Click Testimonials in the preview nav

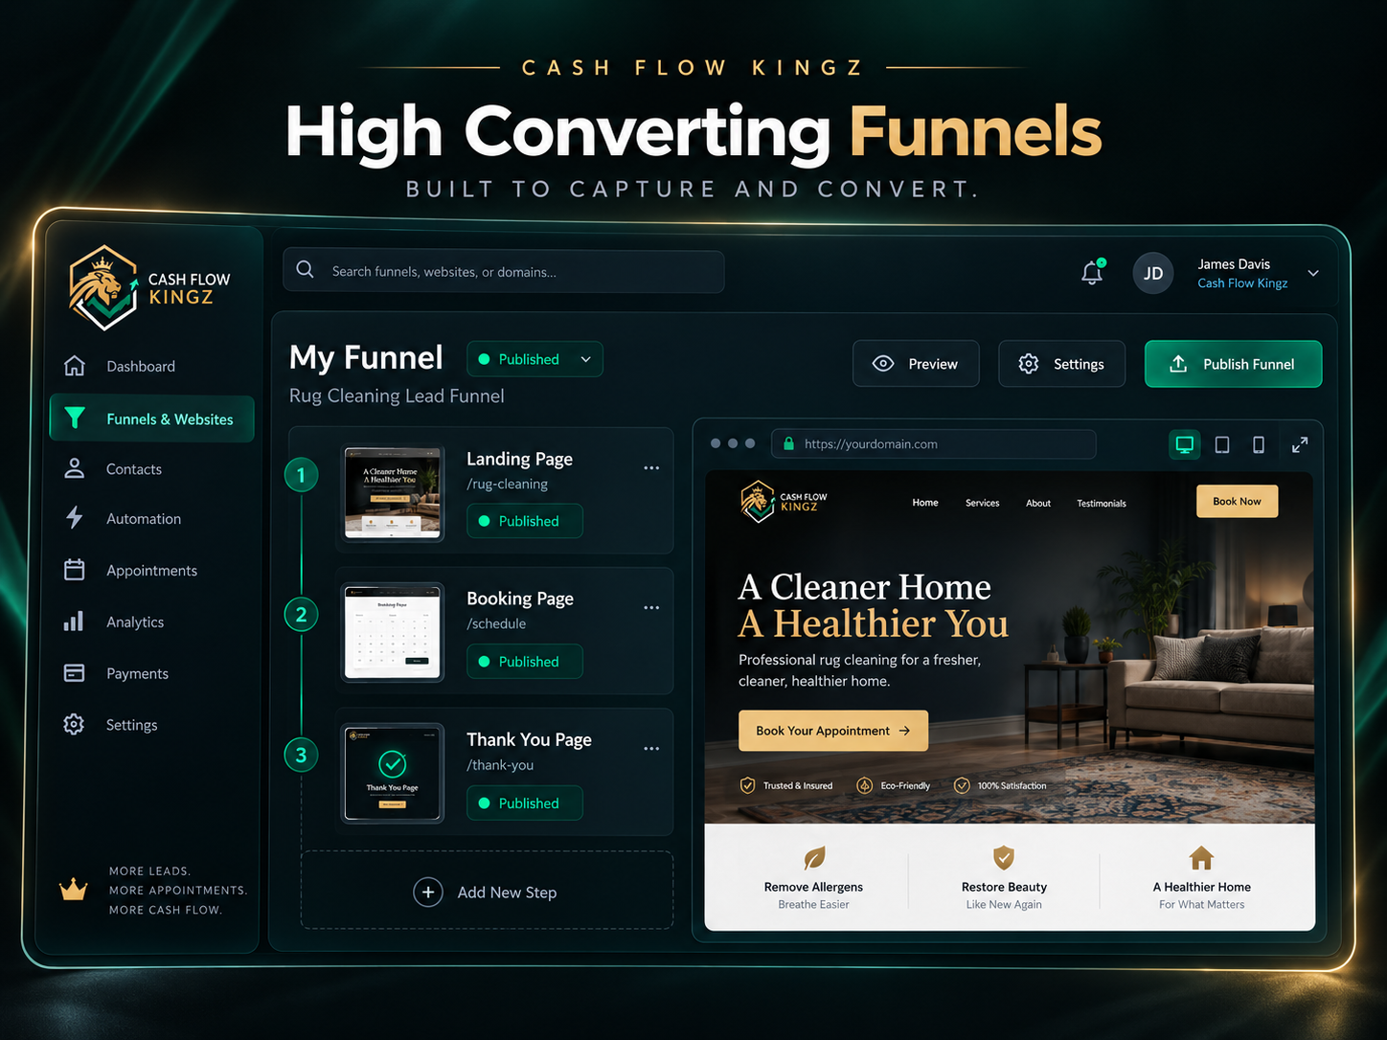1102,503
